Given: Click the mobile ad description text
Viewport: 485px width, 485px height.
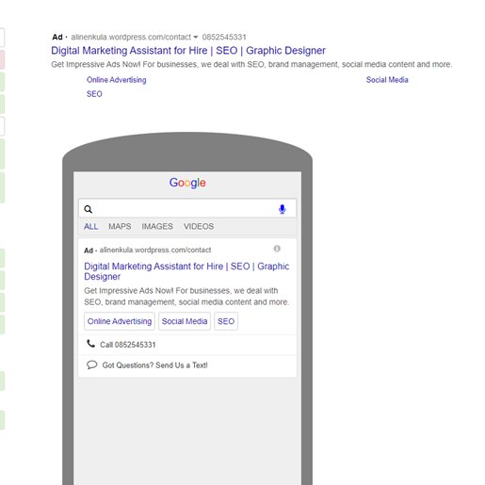Looking at the screenshot, I should tap(186, 297).
